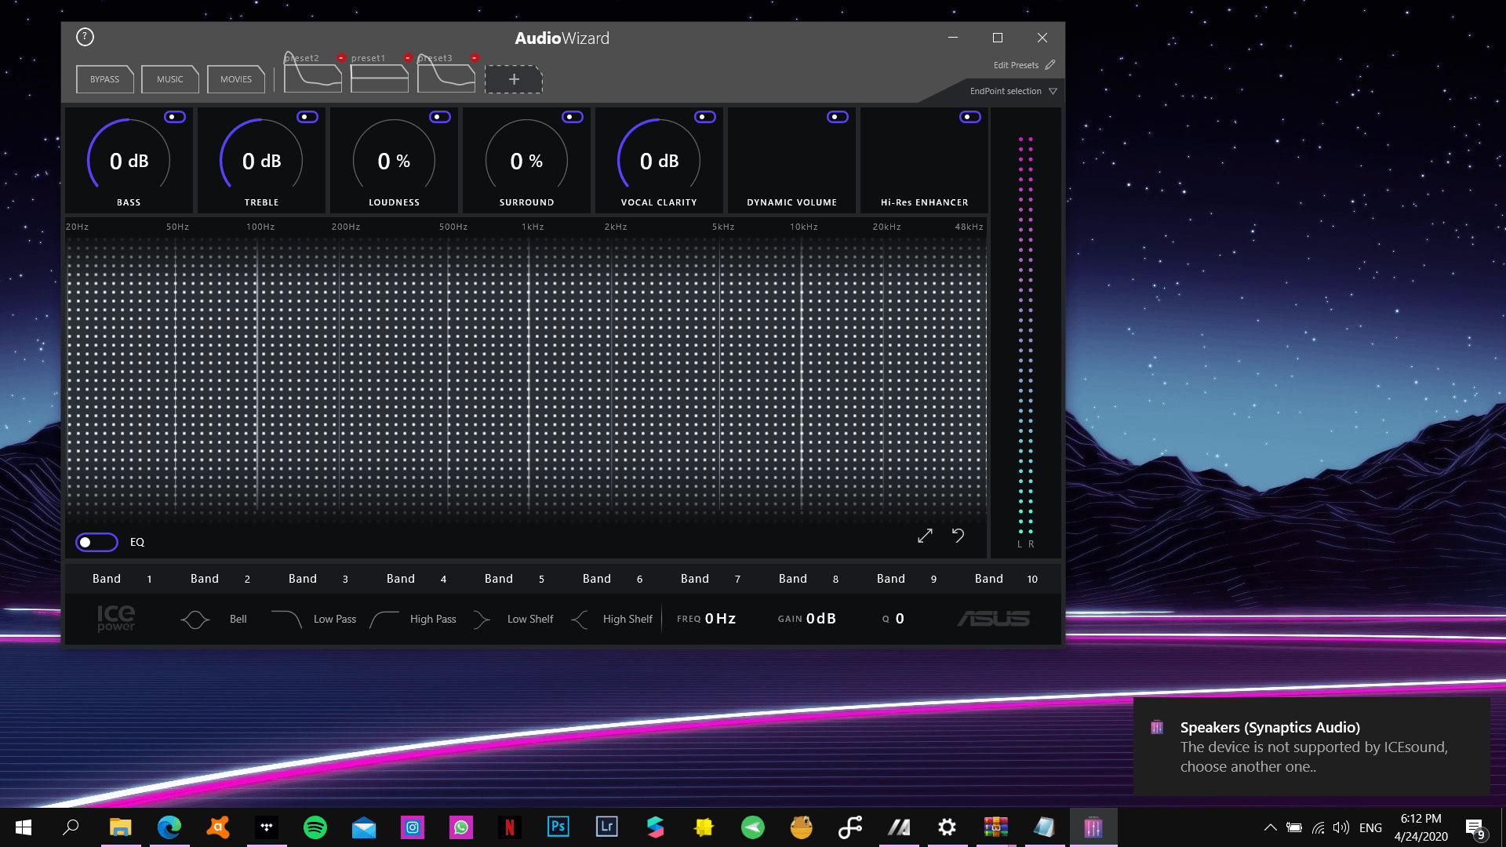Image resolution: width=1506 pixels, height=847 pixels.
Task: Click the BYPASS button
Action: [x=104, y=78]
